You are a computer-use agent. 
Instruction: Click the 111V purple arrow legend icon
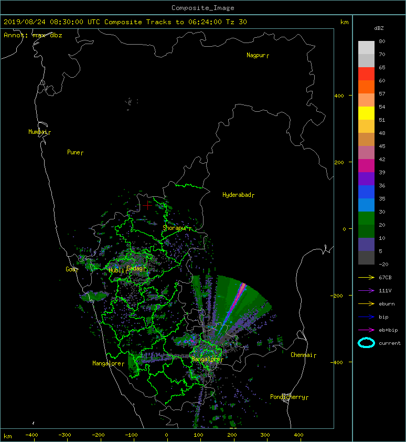point(366,291)
